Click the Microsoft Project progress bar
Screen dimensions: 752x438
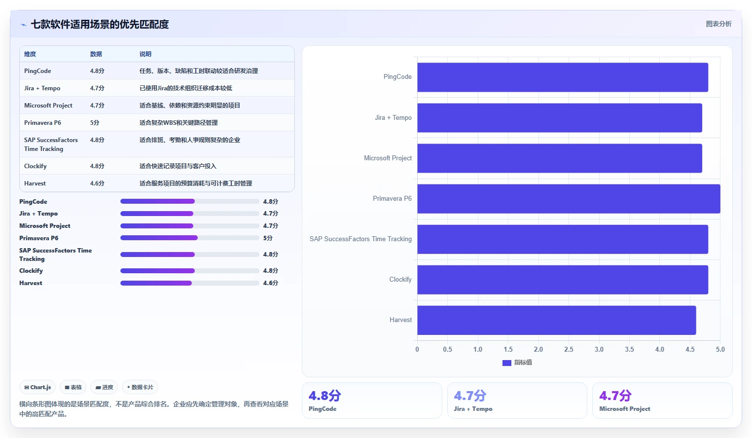(x=190, y=226)
